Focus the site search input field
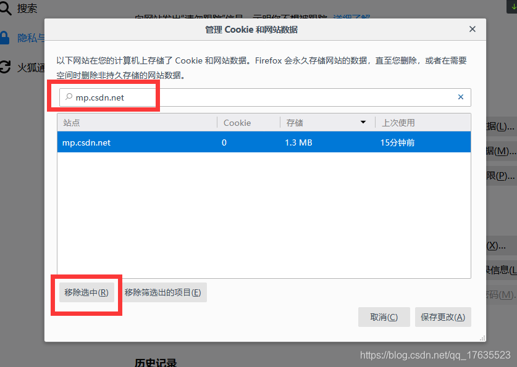The height and width of the screenshot is (367, 517). click(265, 97)
